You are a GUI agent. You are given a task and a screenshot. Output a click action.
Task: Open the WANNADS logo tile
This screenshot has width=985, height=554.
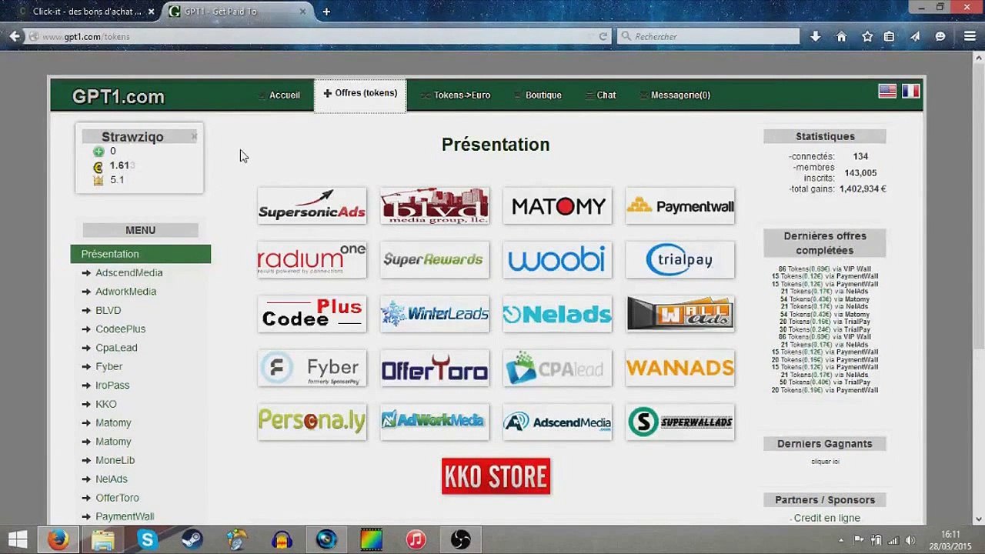tap(680, 368)
